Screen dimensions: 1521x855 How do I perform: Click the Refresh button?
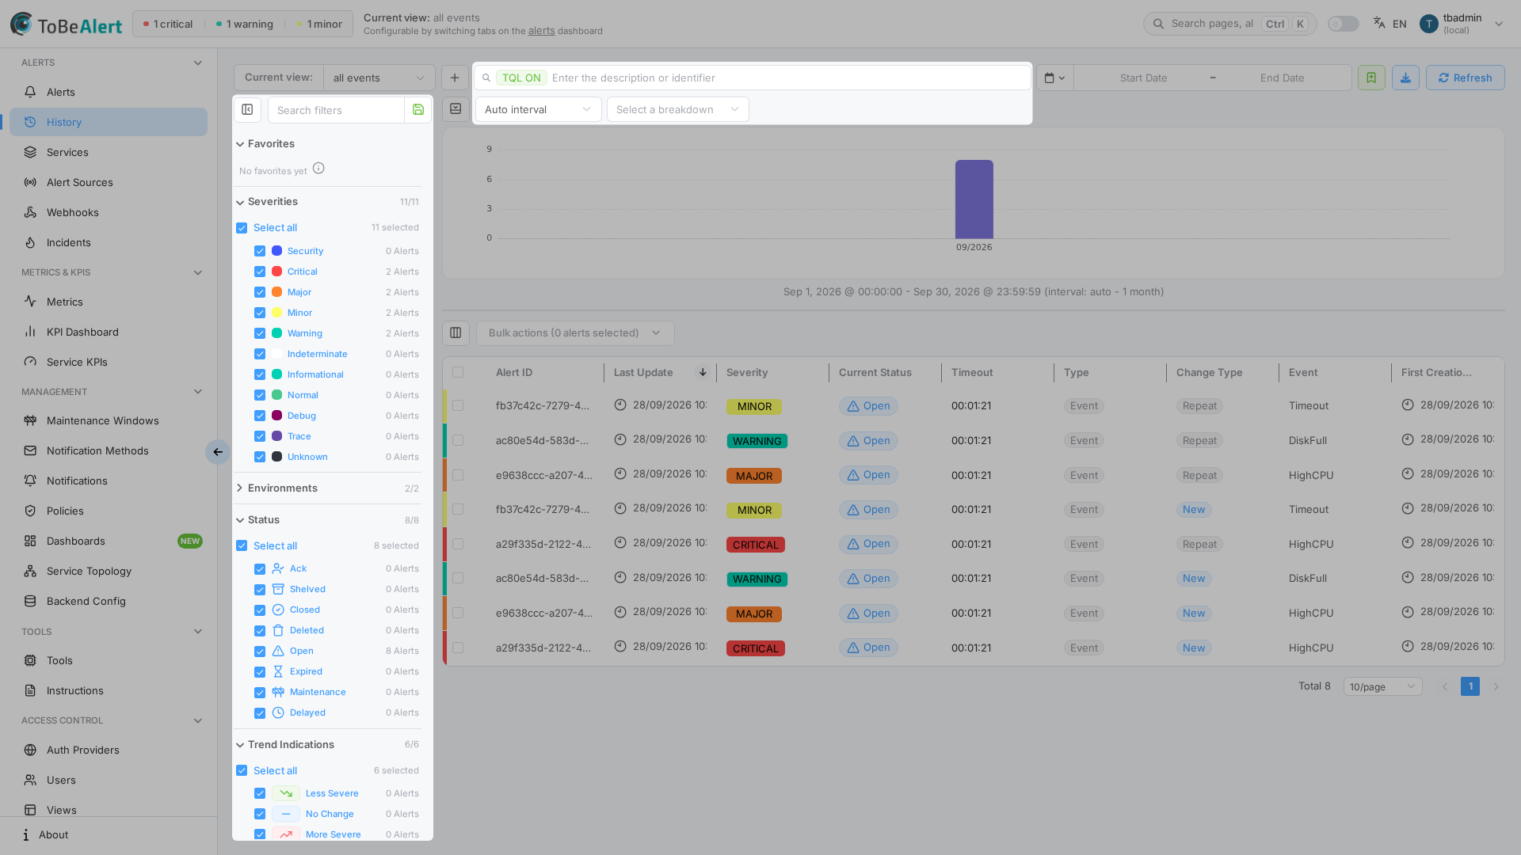(1465, 78)
